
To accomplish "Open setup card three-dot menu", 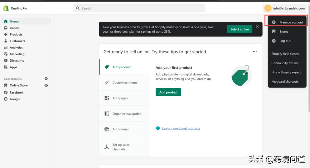I will click(255, 52).
